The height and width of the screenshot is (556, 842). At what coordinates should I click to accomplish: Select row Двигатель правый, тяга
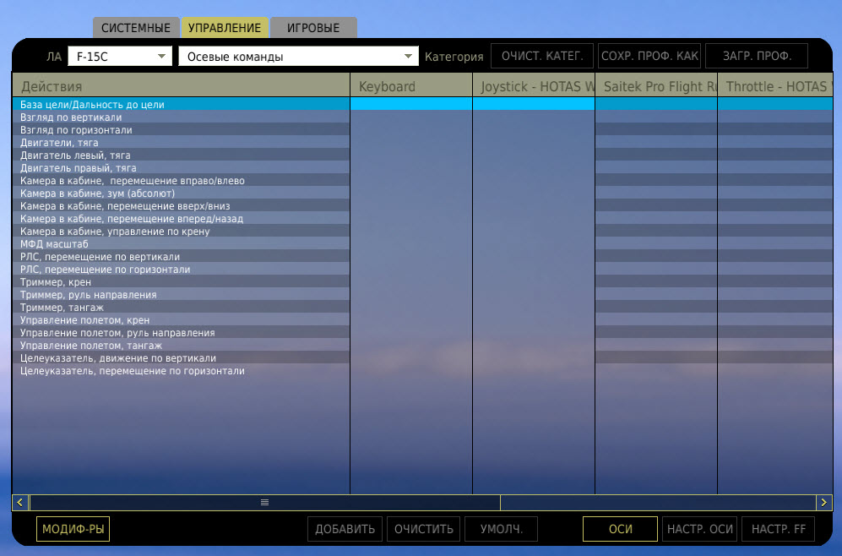(x=181, y=167)
